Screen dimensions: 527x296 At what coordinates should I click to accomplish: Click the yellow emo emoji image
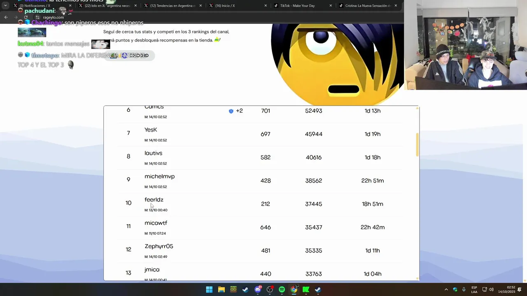point(337,65)
